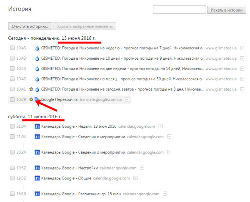Open the dropdown arrow next to translate.google.com.ua
Viewport: 250px width, 202px height.
[x=127, y=99]
